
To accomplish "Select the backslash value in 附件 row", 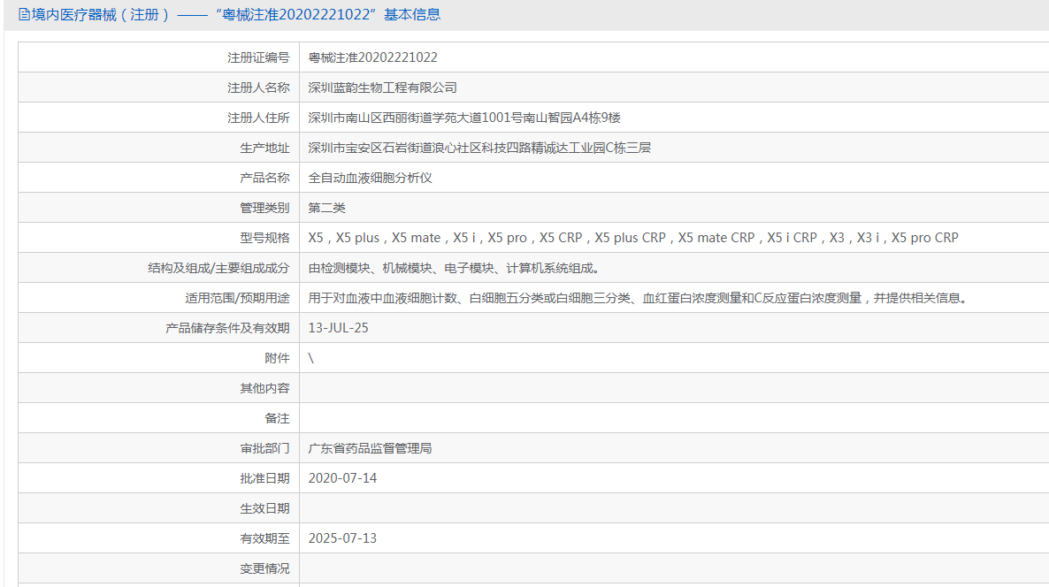I will click(x=311, y=358).
